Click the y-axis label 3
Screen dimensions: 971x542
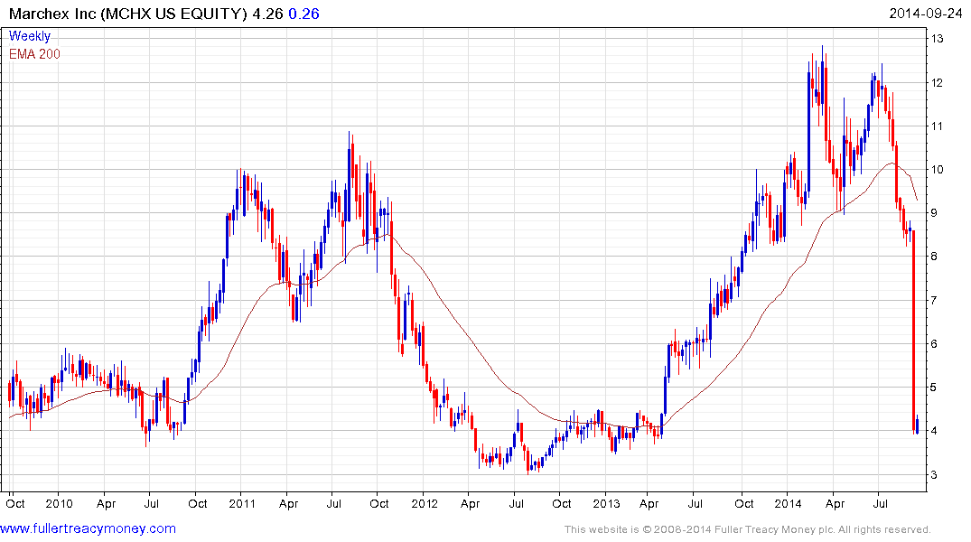point(934,475)
